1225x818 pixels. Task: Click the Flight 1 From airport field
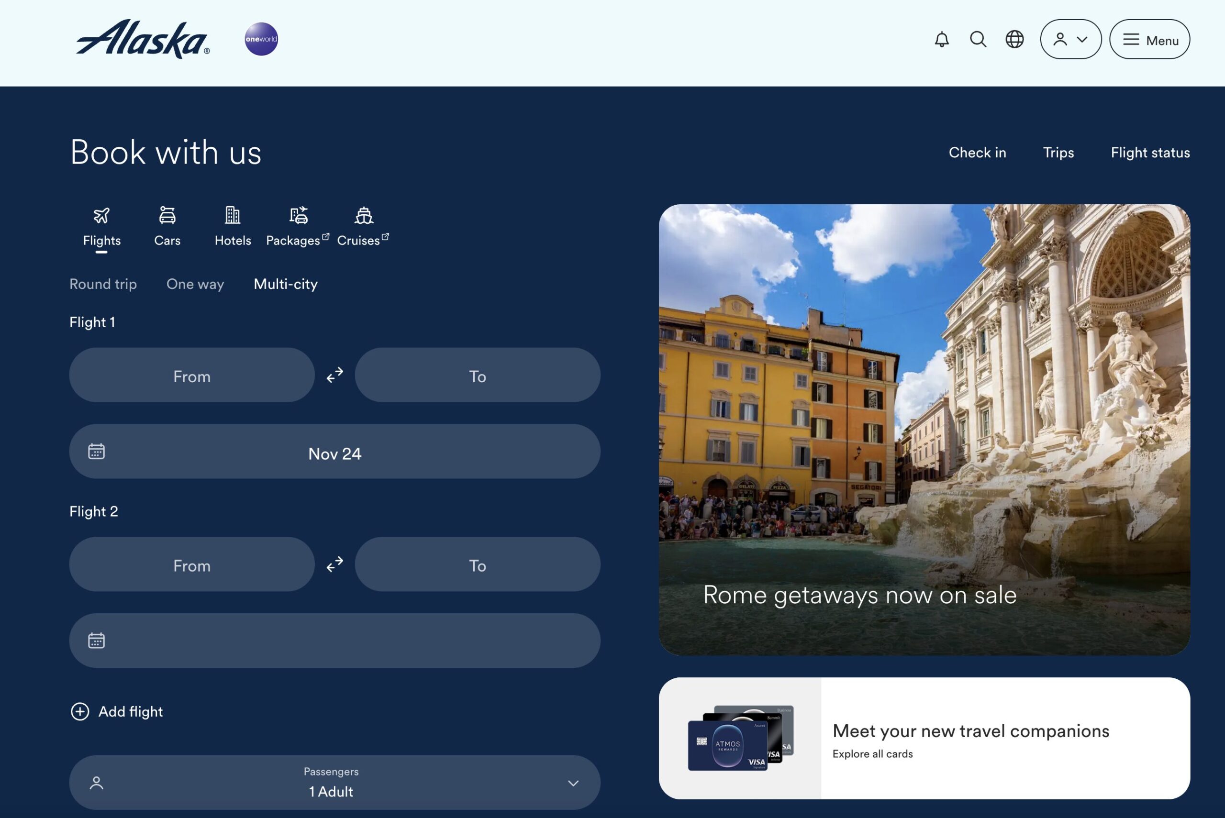191,375
